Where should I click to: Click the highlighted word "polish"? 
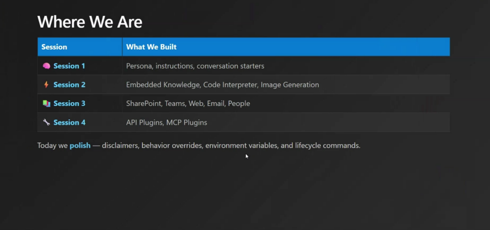[80, 146]
